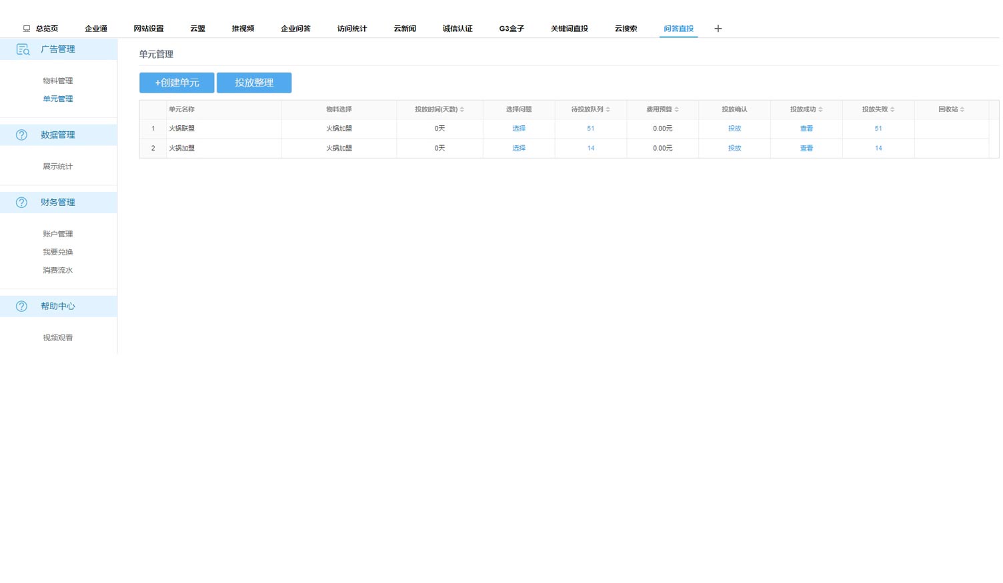Sort by 投放成功 column arrows
The image size is (1003, 583).
pos(821,109)
